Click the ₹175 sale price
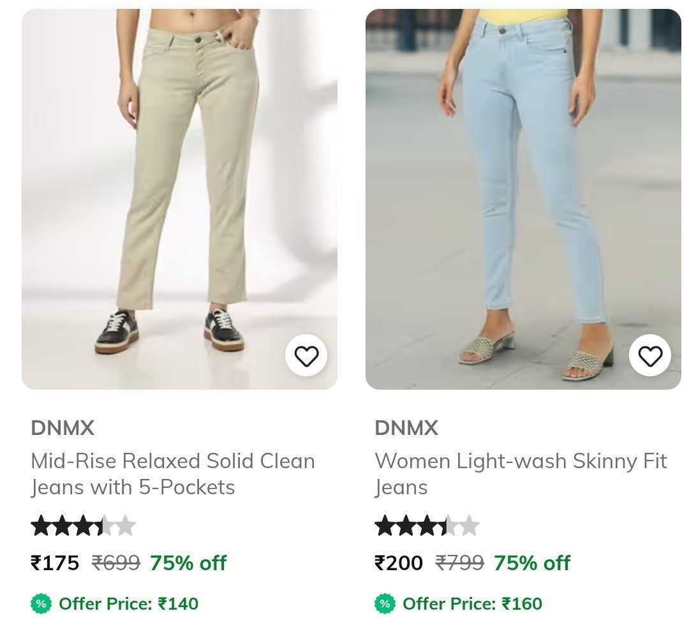 point(55,563)
